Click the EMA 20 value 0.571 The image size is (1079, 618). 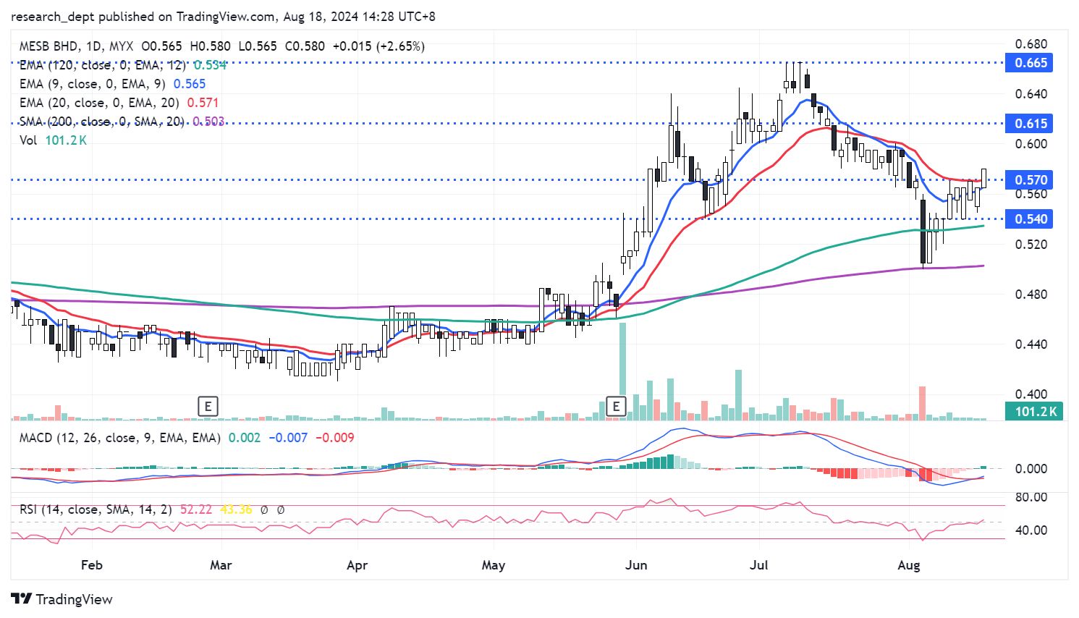click(x=203, y=103)
